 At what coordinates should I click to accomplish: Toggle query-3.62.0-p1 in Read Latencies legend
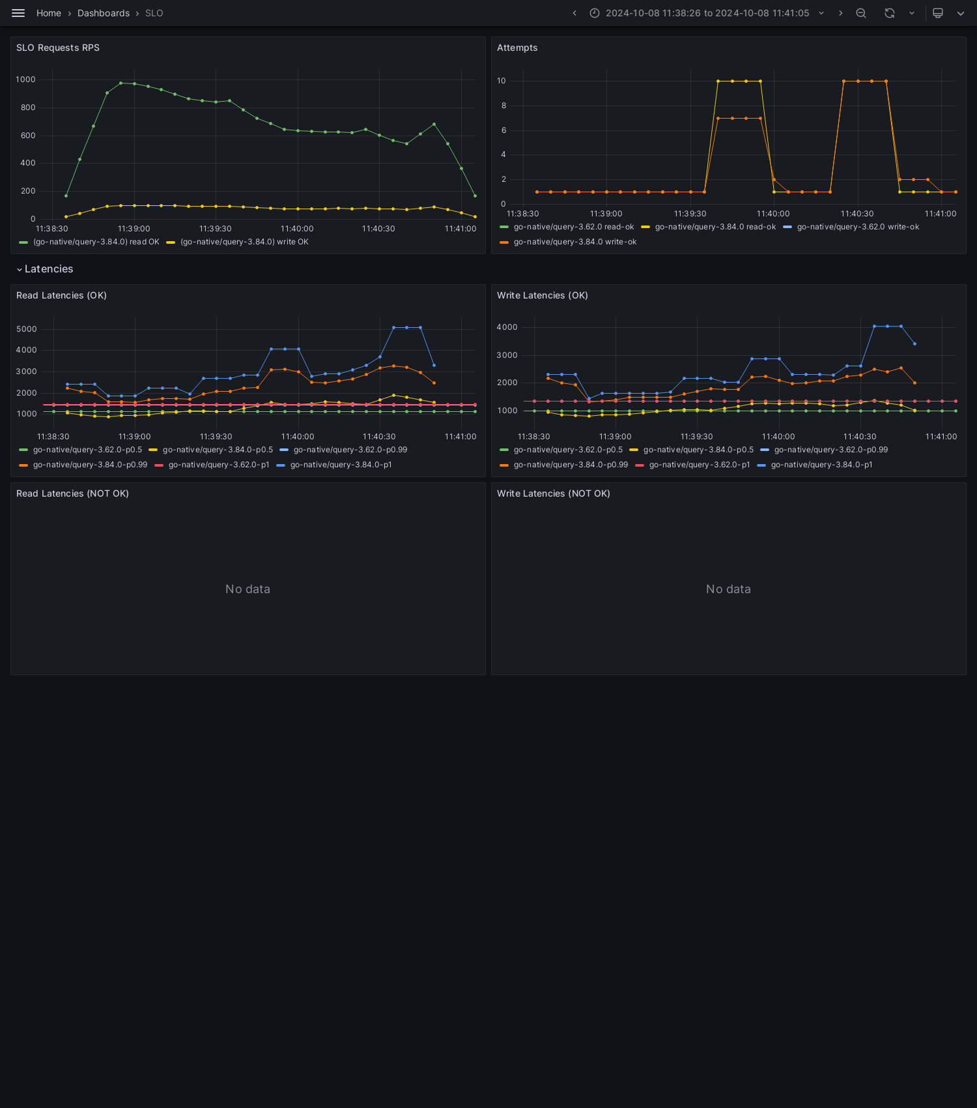coord(219,465)
